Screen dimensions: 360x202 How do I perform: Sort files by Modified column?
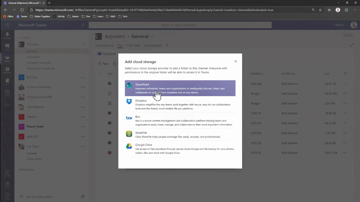pyautogui.click(x=257, y=74)
